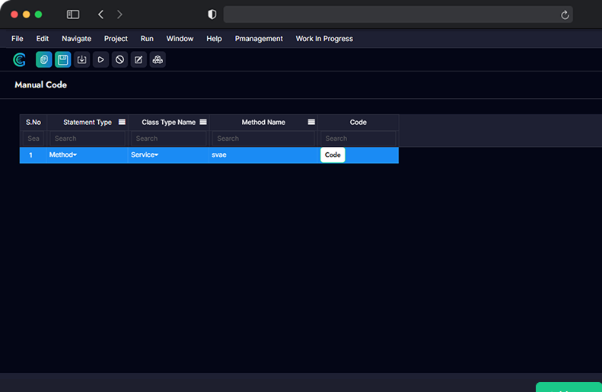Go forward with the browser arrow
The width and height of the screenshot is (602, 392).
click(119, 14)
